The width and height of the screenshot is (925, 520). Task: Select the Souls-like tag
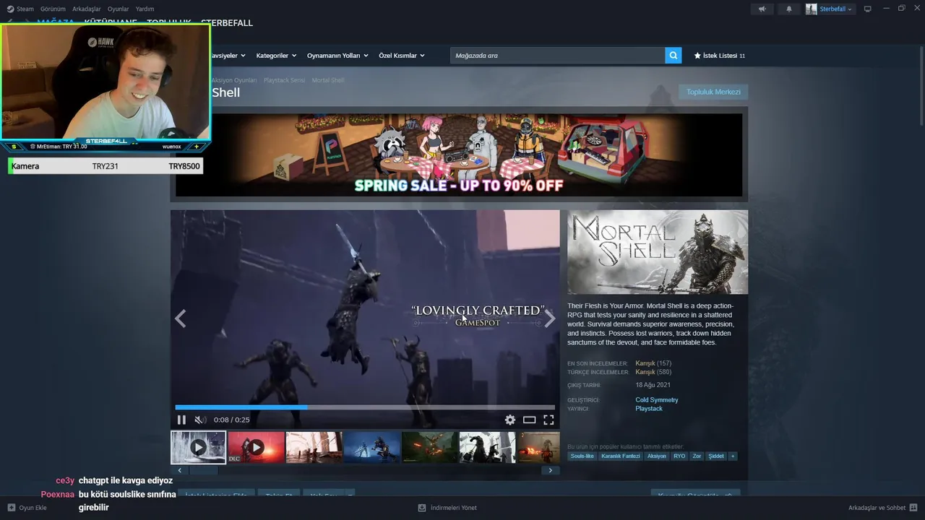(582, 456)
